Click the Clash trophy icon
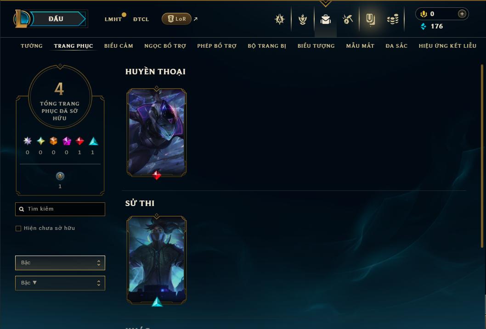This screenshot has height=329, width=486. point(303,19)
